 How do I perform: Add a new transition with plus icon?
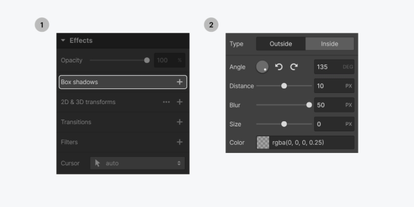[x=179, y=122]
